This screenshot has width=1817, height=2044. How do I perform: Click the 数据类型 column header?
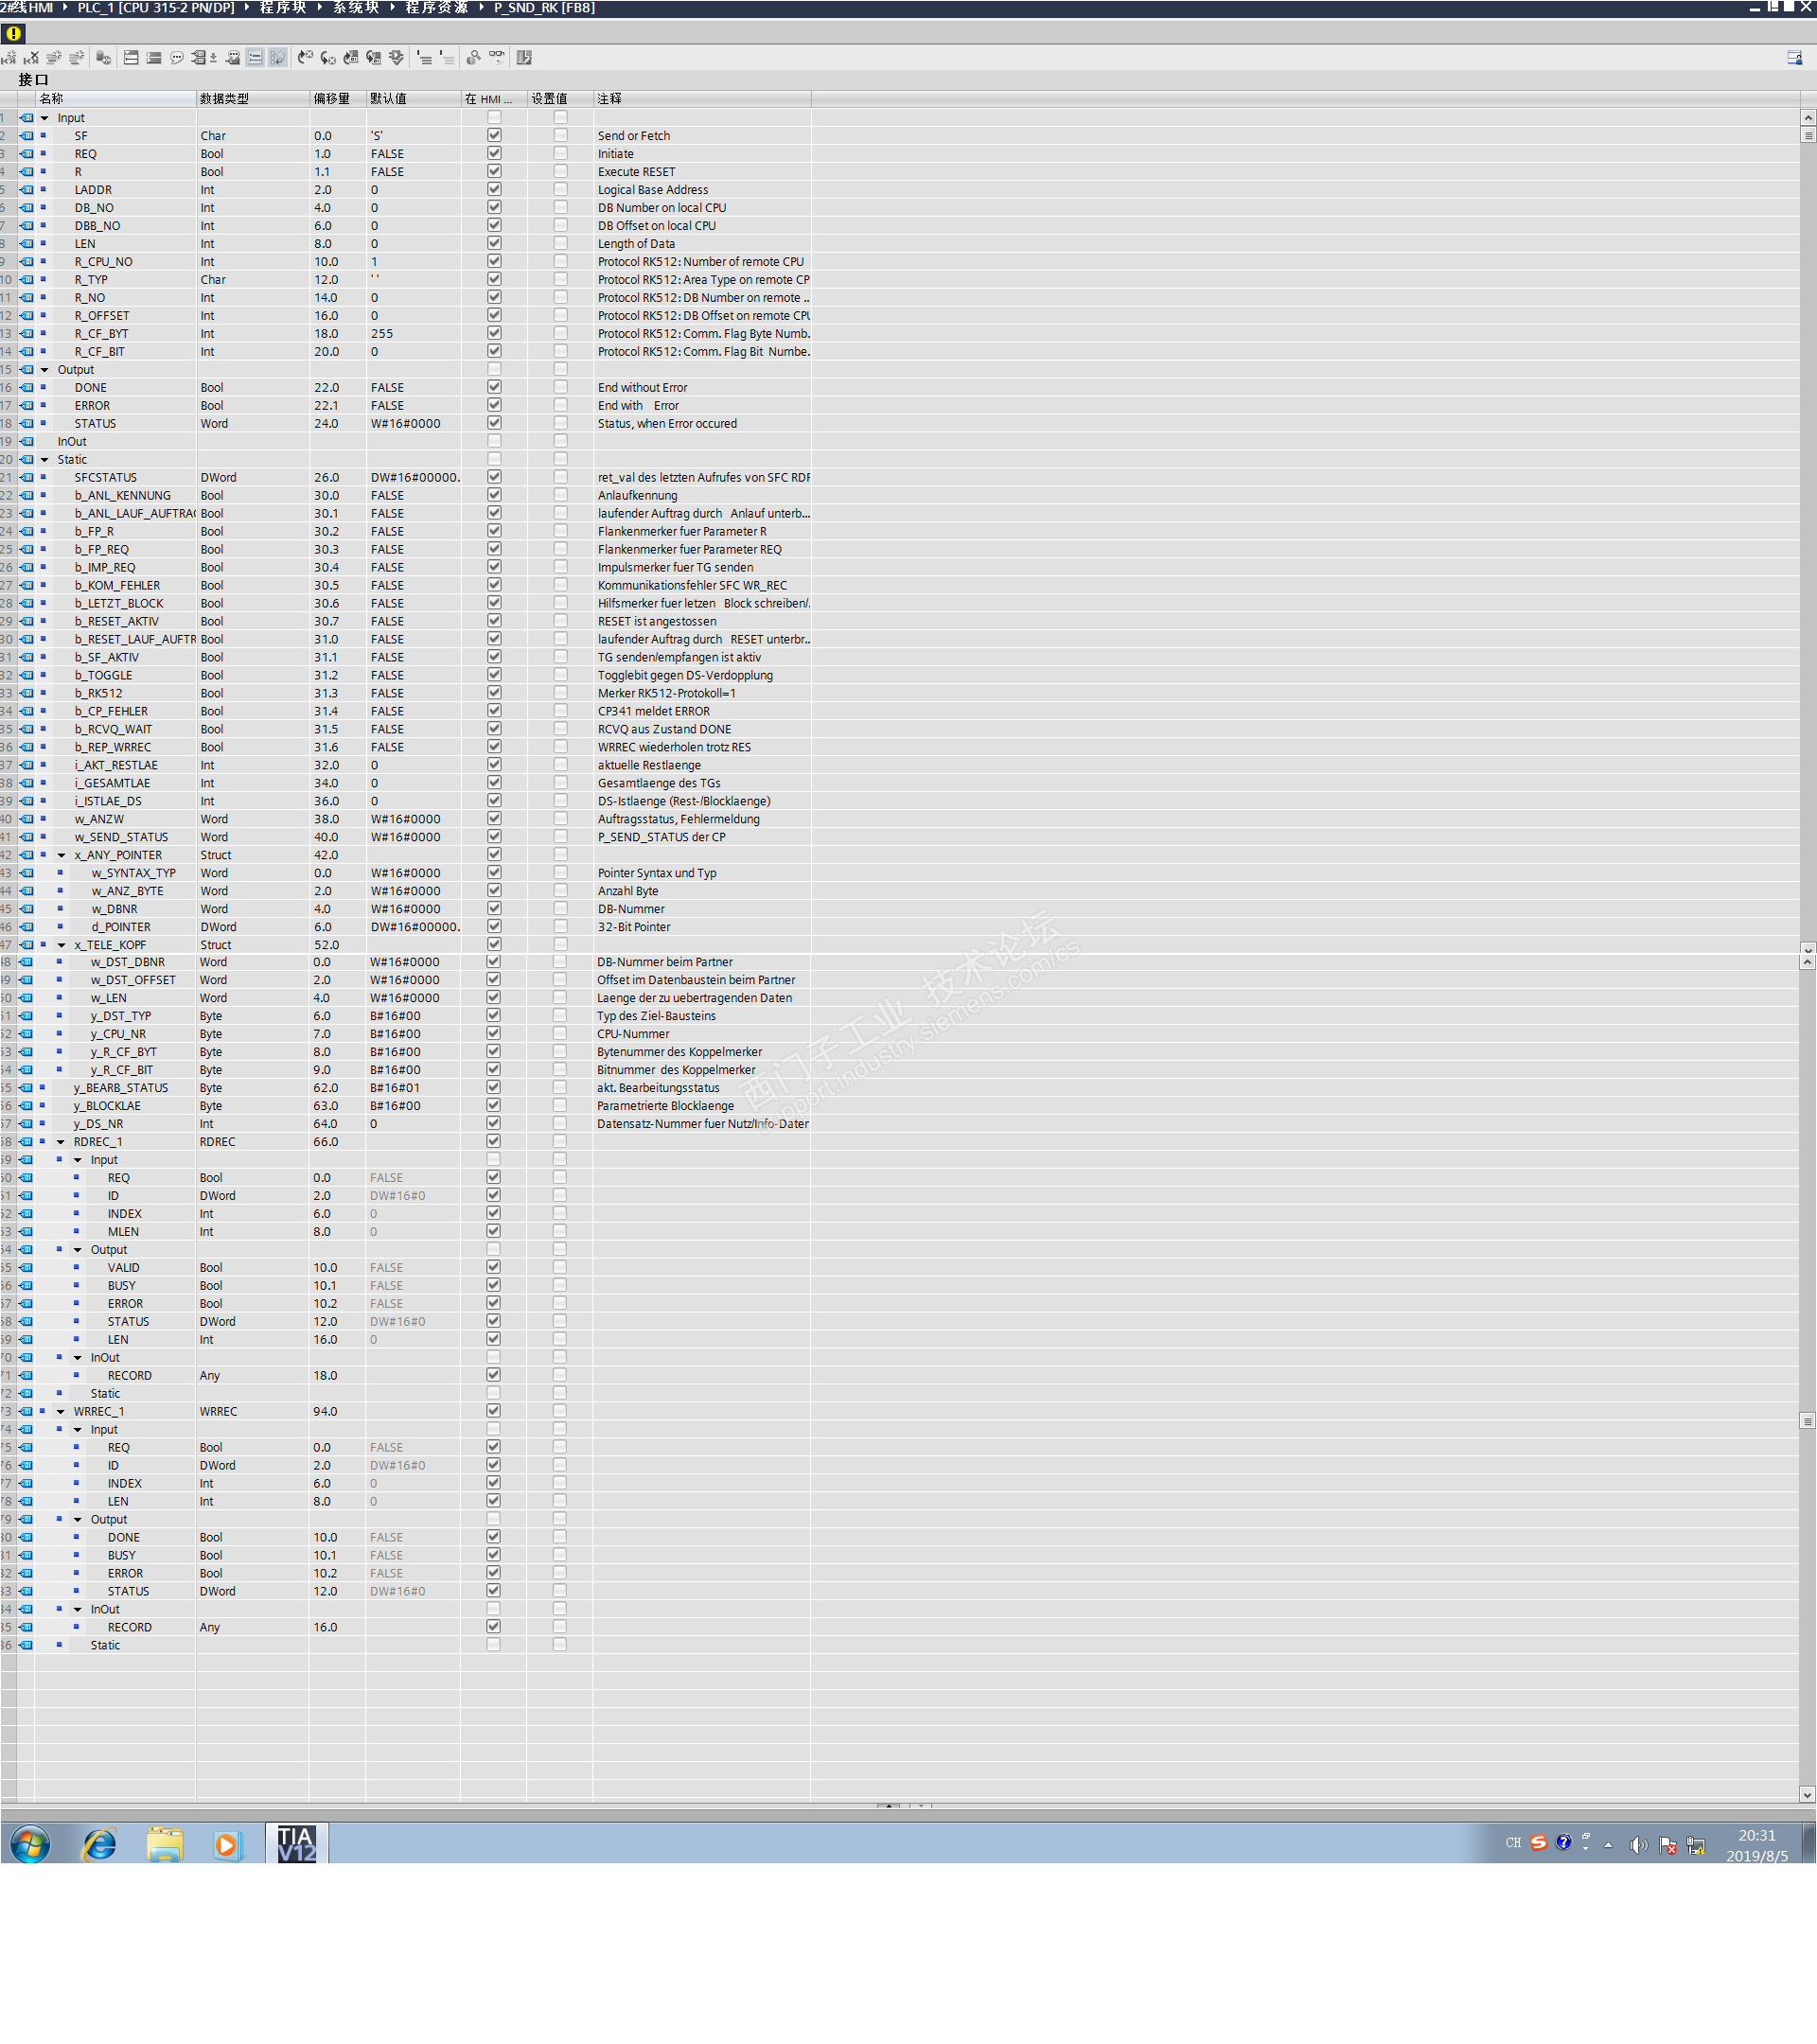coord(225,99)
